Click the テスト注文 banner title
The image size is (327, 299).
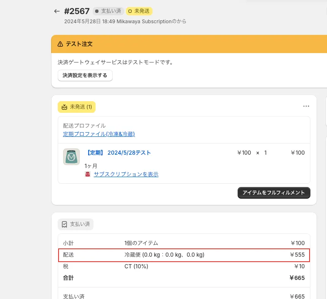[x=79, y=44]
